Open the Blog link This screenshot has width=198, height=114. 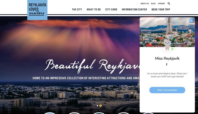click(x=153, y=3)
